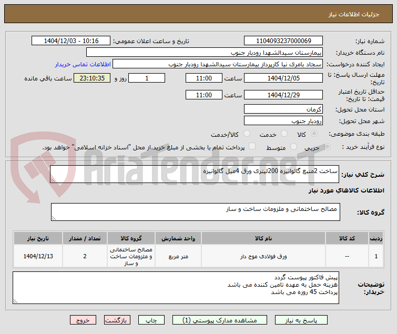Screen dimensions: 397x334
Task: Click the ردیف column header
Action: (x=376, y=238)
